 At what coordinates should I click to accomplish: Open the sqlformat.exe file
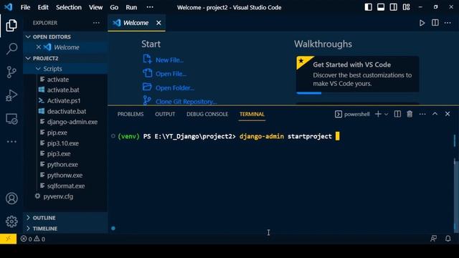click(x=66, y=186)
